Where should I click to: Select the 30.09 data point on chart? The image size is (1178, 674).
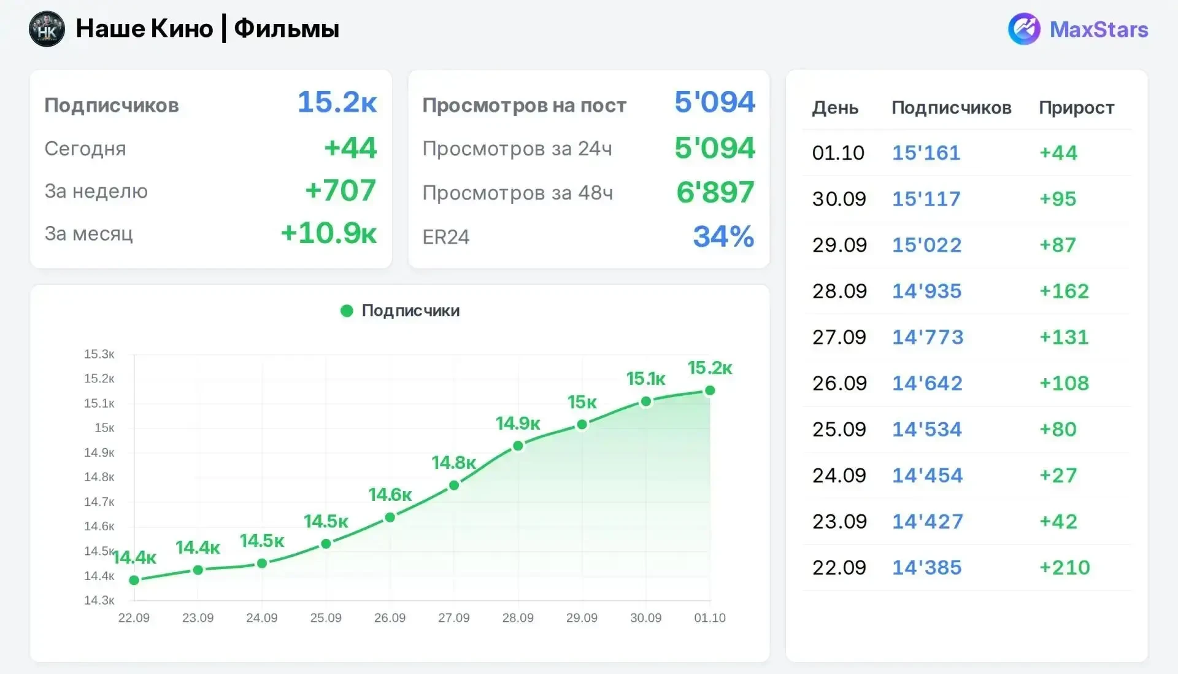coord(646,402)
